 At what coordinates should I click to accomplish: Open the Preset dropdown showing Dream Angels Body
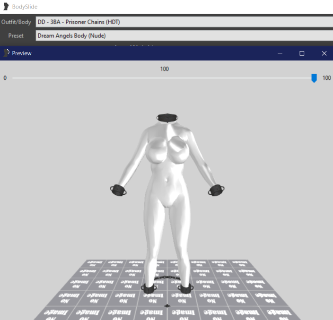coord(184,35)
